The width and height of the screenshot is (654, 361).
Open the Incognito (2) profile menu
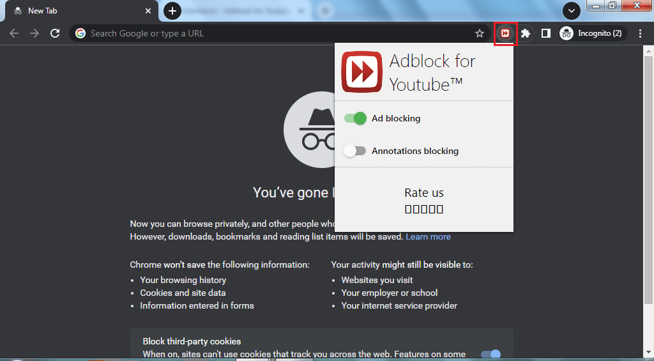[591, 33]
